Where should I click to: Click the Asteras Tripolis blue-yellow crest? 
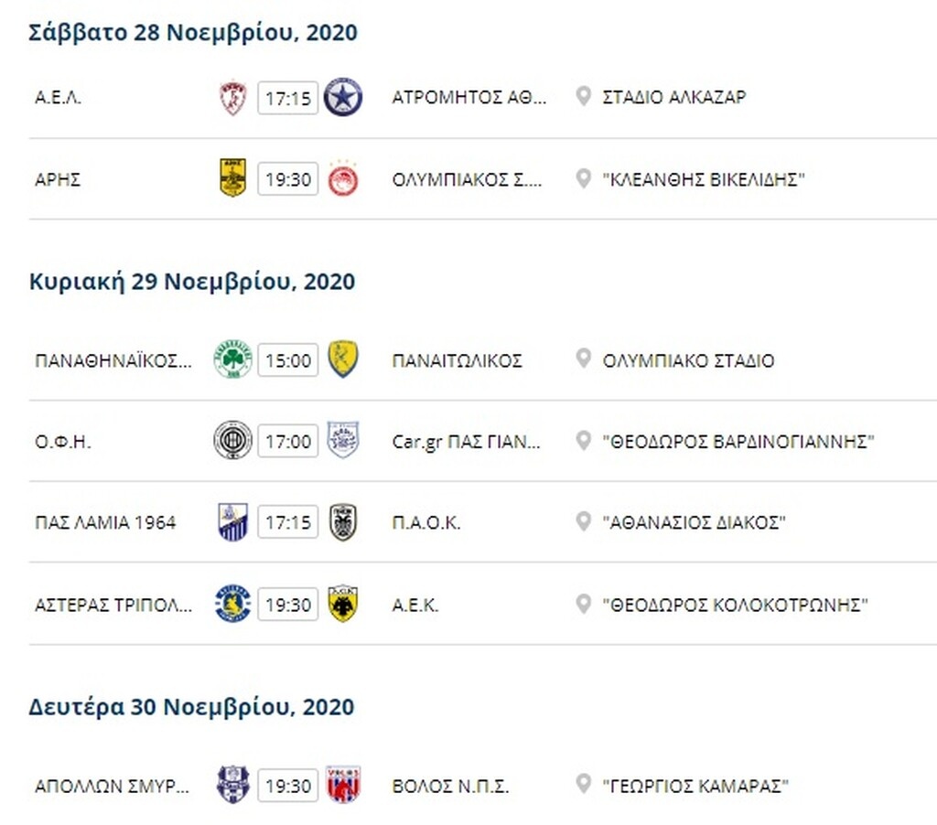(232, 604)
